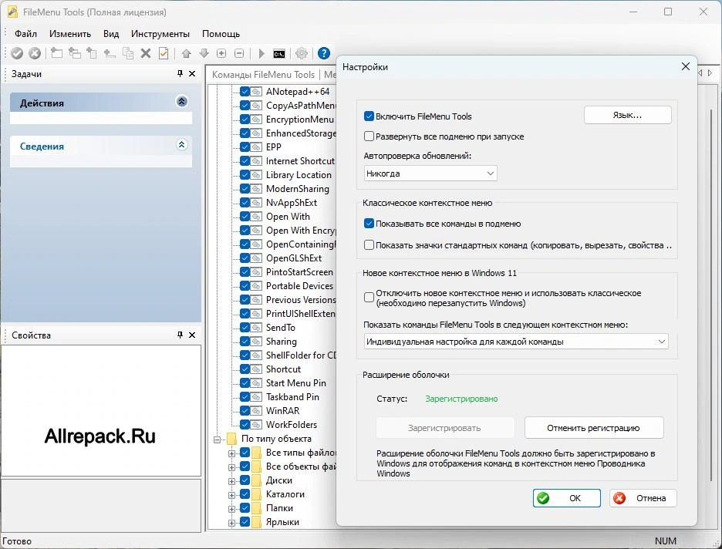Click the tab scroll right arrow
This screenshot has height=549, width=722.
pos(710,72)
